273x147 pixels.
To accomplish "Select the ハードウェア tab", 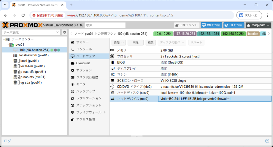I will click(89, 56).
